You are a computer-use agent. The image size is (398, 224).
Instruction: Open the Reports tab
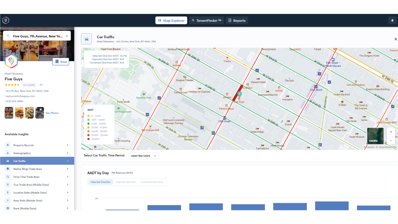(237, 21)
